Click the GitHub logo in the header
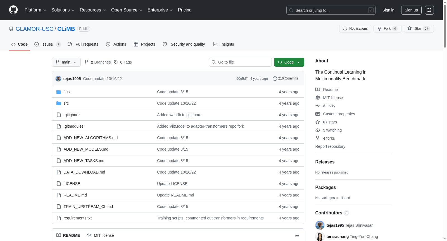Viewport: 447px width, 241px height. point(13,10)
